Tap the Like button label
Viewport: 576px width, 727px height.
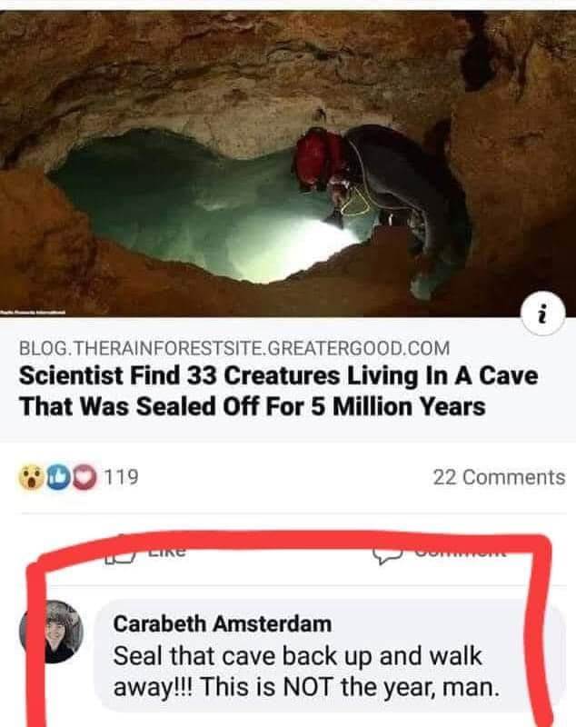[x=167, y=552]
